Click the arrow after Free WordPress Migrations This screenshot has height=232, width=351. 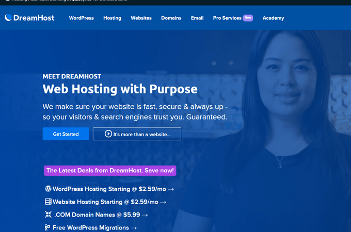pos(134,228)
